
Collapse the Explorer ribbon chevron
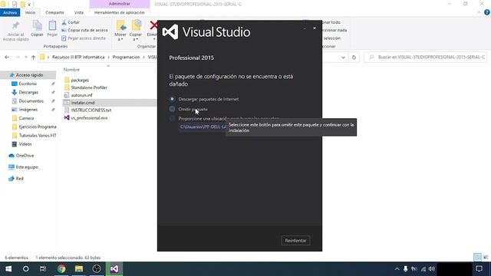tap(479, 12)
